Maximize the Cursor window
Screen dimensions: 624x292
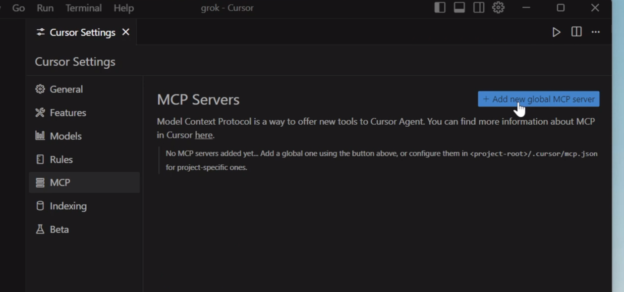(x=561, y=8)
